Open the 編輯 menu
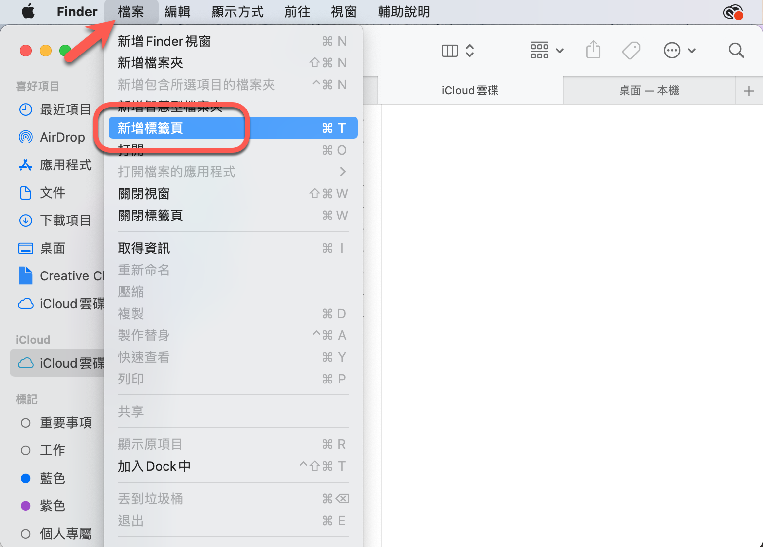Viewport: 763px width, 547px height. coord(177,11)
